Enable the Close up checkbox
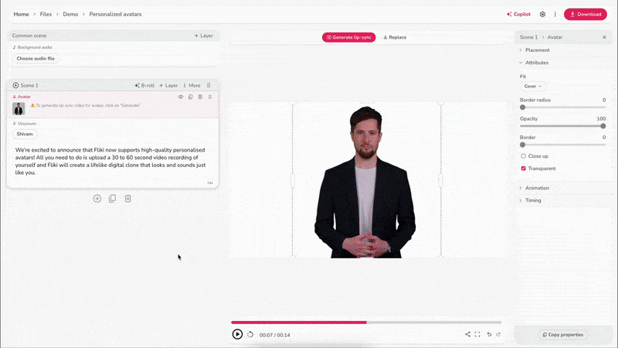 pyautogui.click(x=523, y=156)
